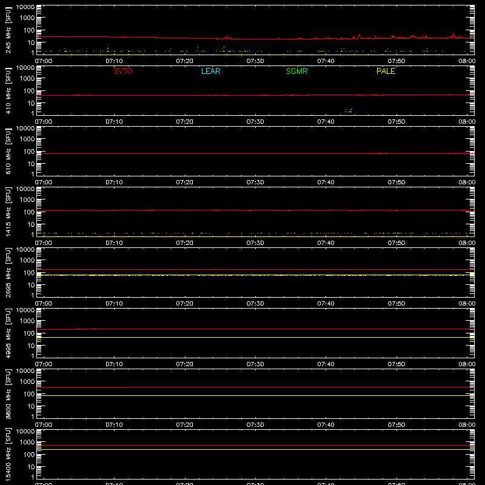Viewport: 485px width, 485px height.
Task: Click 07:30 label under 1415 MHz panel
Action: click(255, 243)
